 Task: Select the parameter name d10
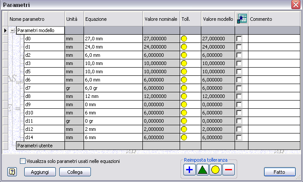pyautogui.click(x=44, y=113)
